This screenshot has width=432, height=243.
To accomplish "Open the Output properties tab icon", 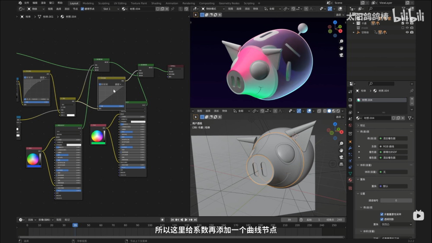I will (x=350, y=106).
